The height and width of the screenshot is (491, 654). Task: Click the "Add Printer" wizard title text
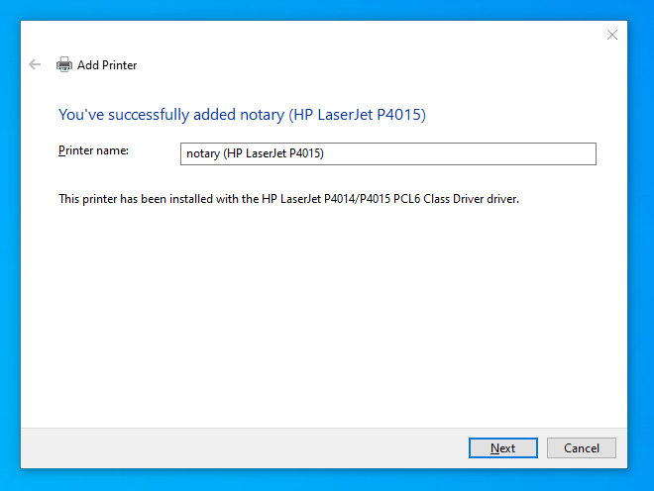(x=107, y=65)
